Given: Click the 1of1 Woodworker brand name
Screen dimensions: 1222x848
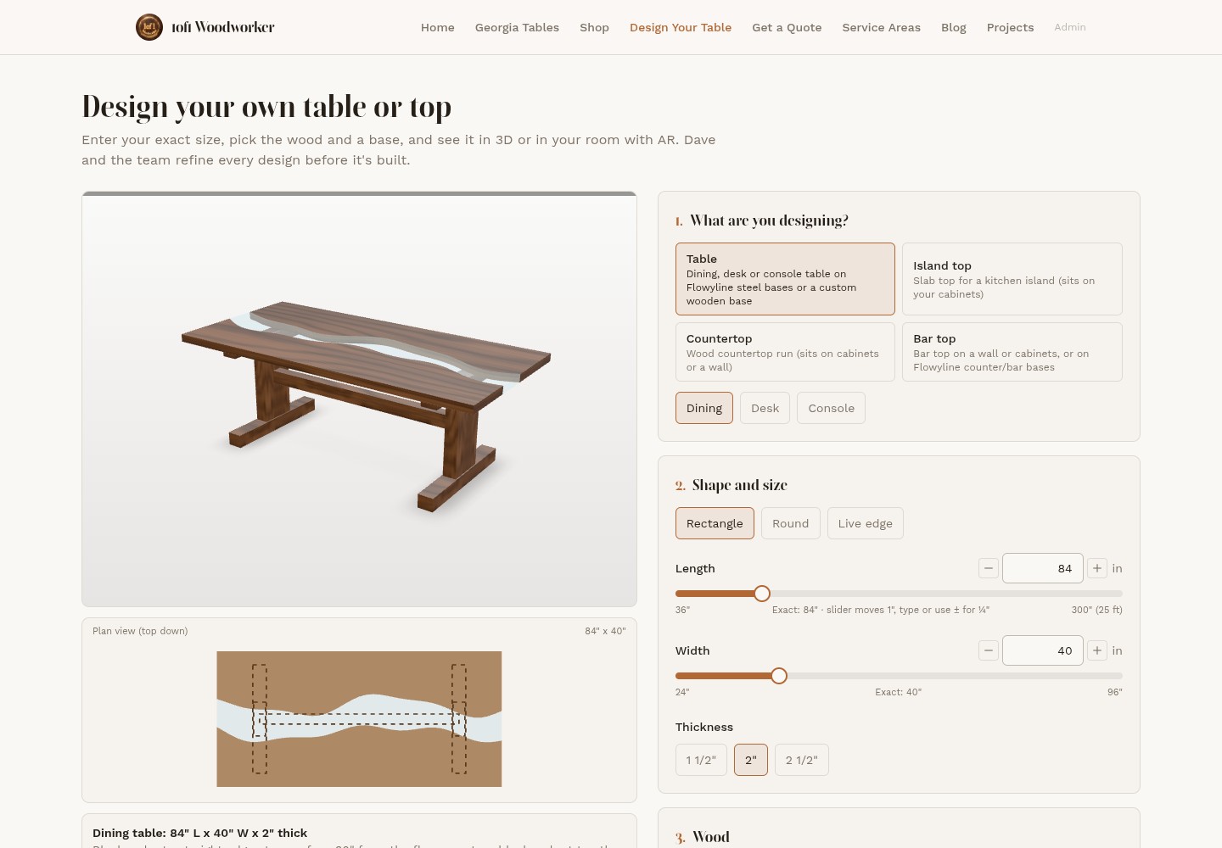Looking at the screenshot, I should click(x=223, y=27).
